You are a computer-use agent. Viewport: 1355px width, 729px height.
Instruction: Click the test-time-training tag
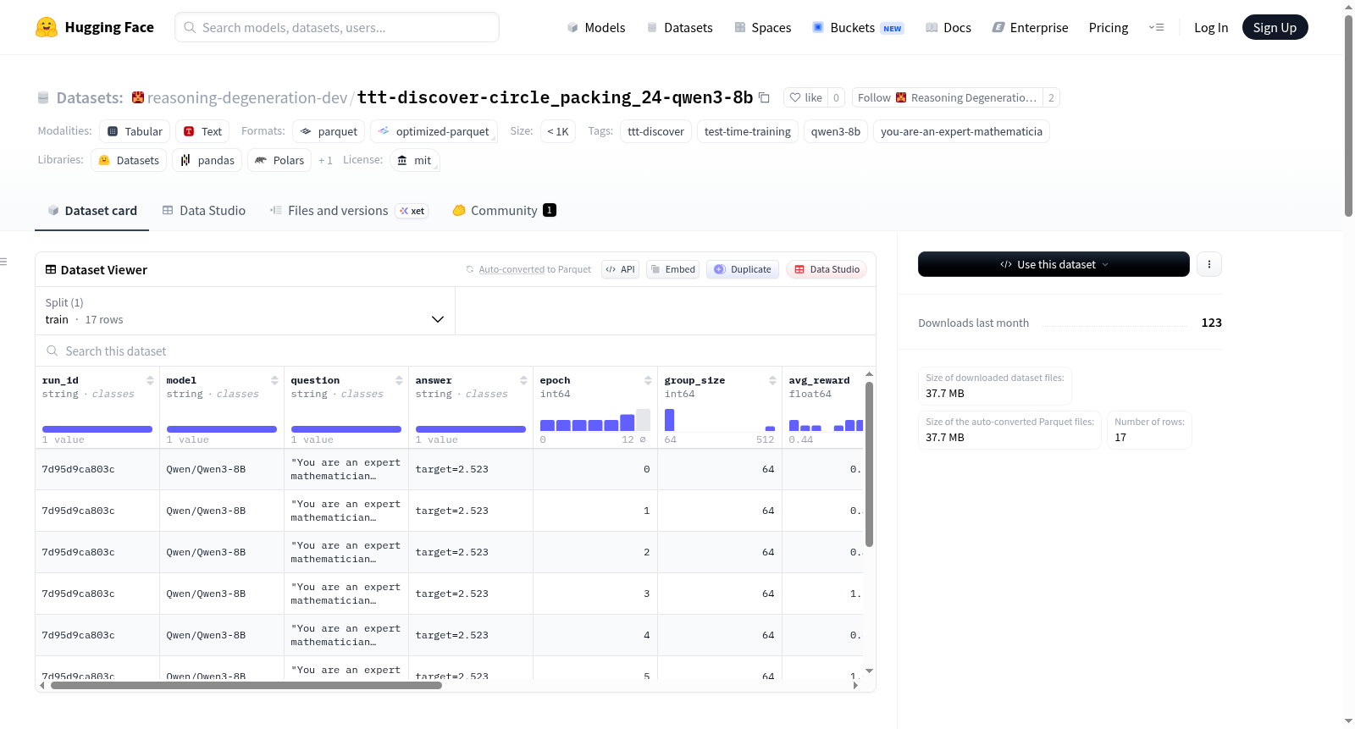pos(748,131)
